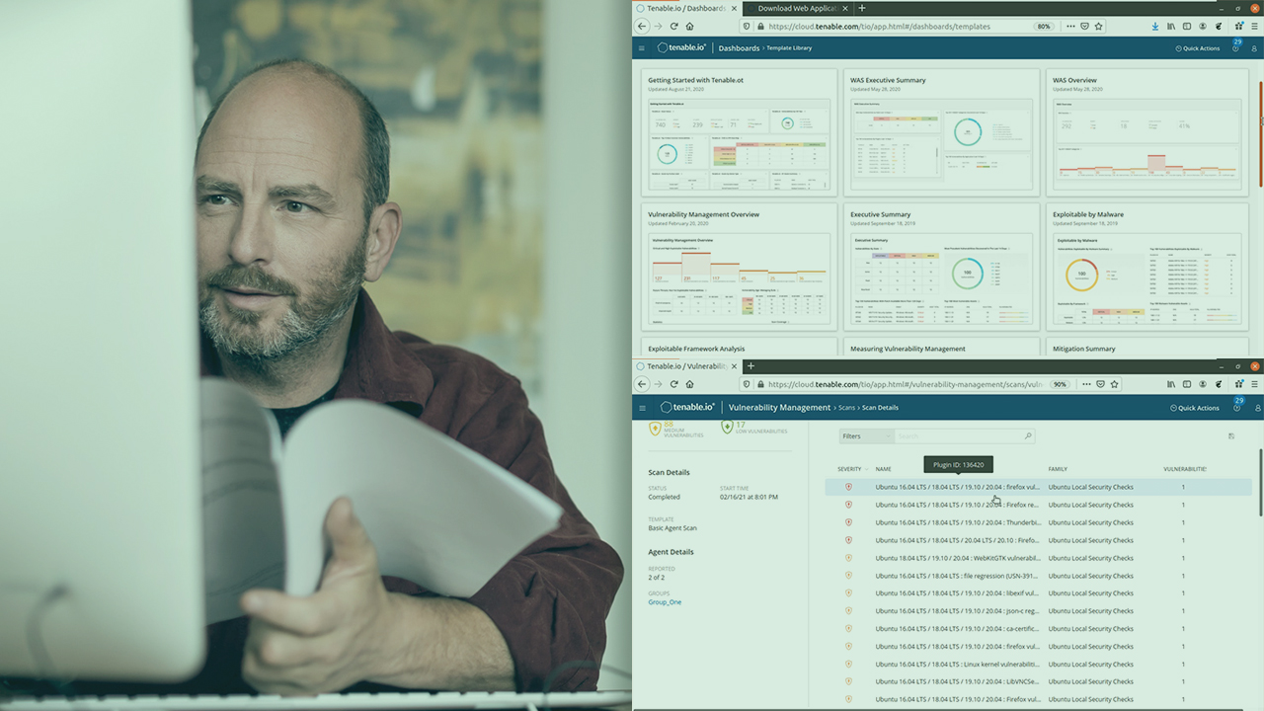Open the tenable.io hamburger menu on Dashboards page

[x=641, y=48]
